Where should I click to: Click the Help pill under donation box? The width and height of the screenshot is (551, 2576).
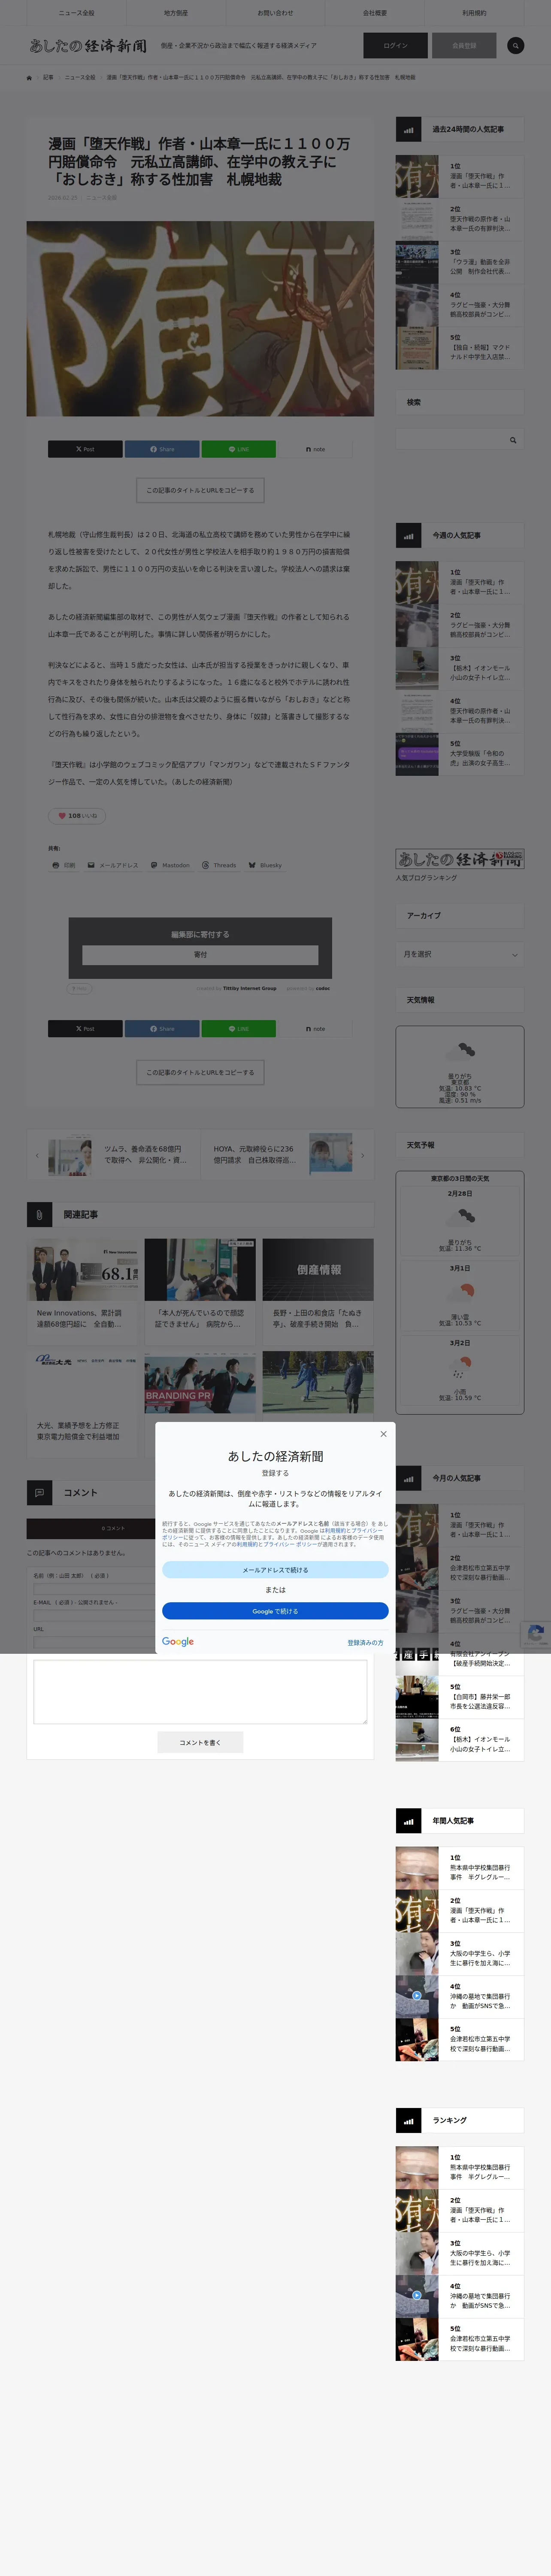point(79,988)
